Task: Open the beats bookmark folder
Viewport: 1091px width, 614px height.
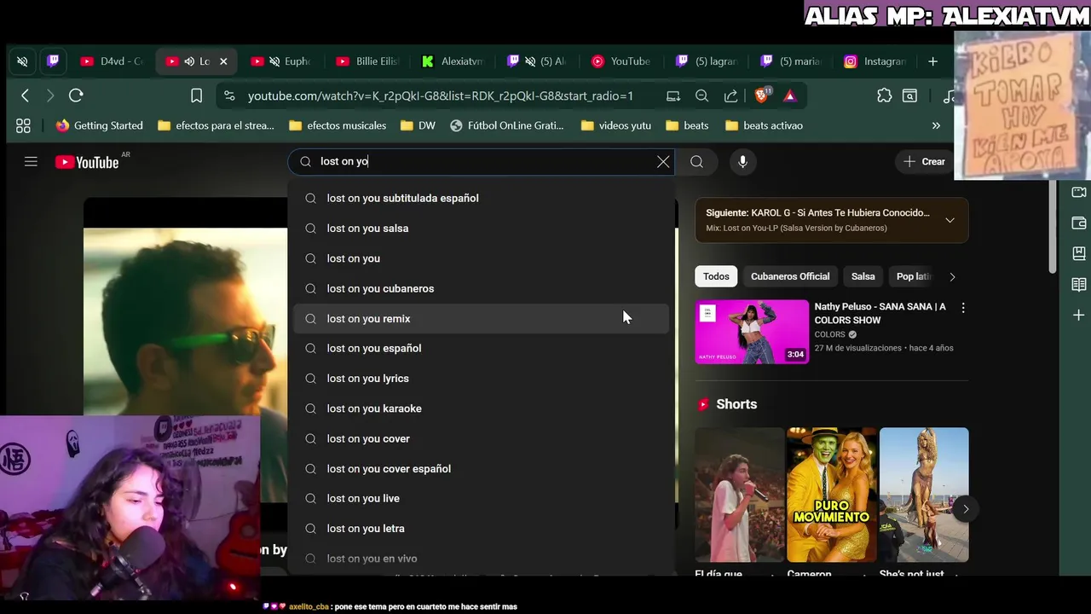Action: click(687, 125)
